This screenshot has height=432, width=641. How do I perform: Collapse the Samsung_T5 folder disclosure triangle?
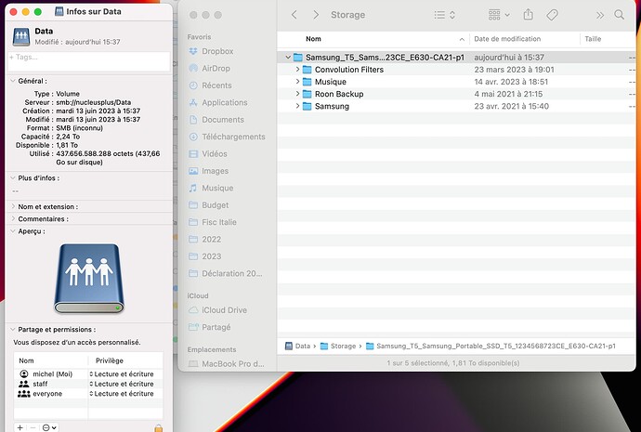pyautogui.click(x=287, y=58)
